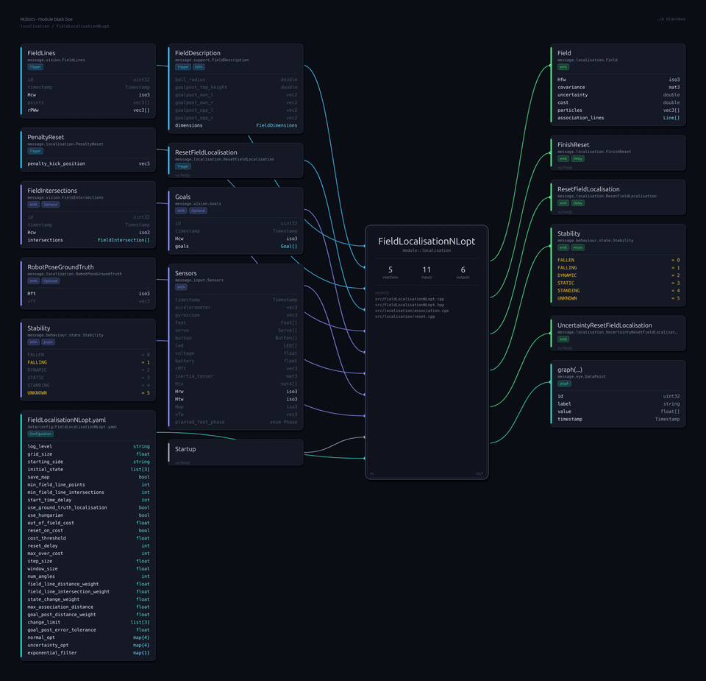Click the Trigger badge on the FieldLines card

pos(35,67)
